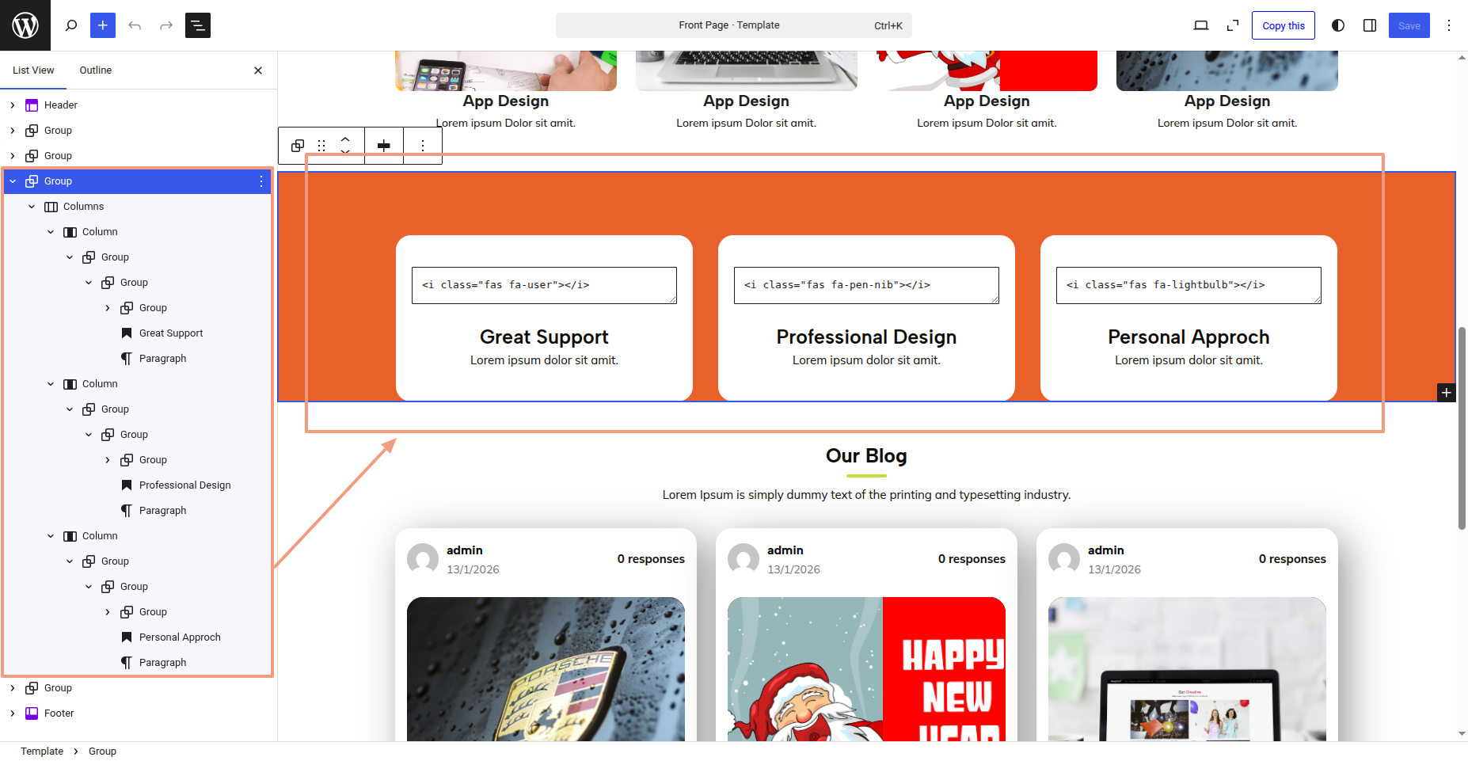Open the WordPress logo site menu
1468x761 pixels.
point(25,25)
